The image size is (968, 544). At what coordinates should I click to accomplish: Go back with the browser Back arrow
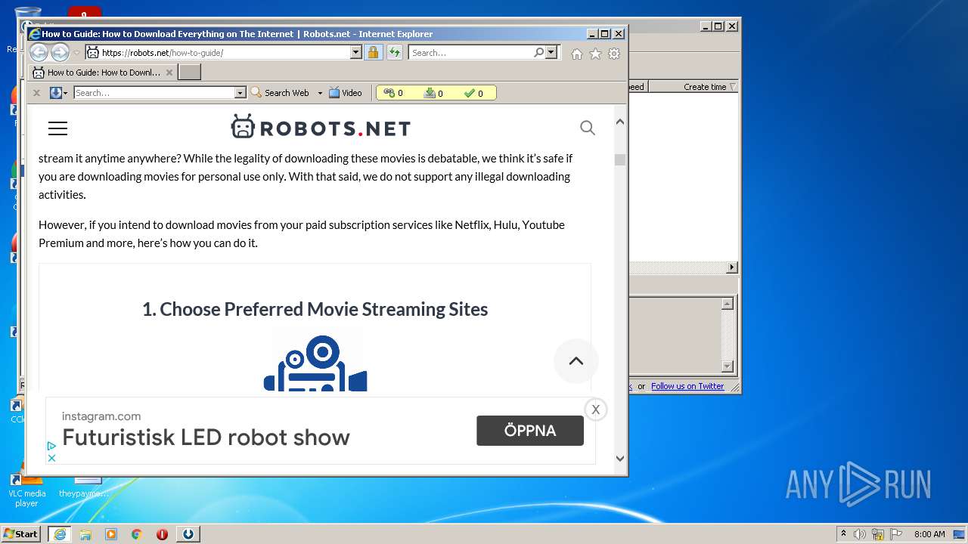pyautogui.click(x=39, y=53)
